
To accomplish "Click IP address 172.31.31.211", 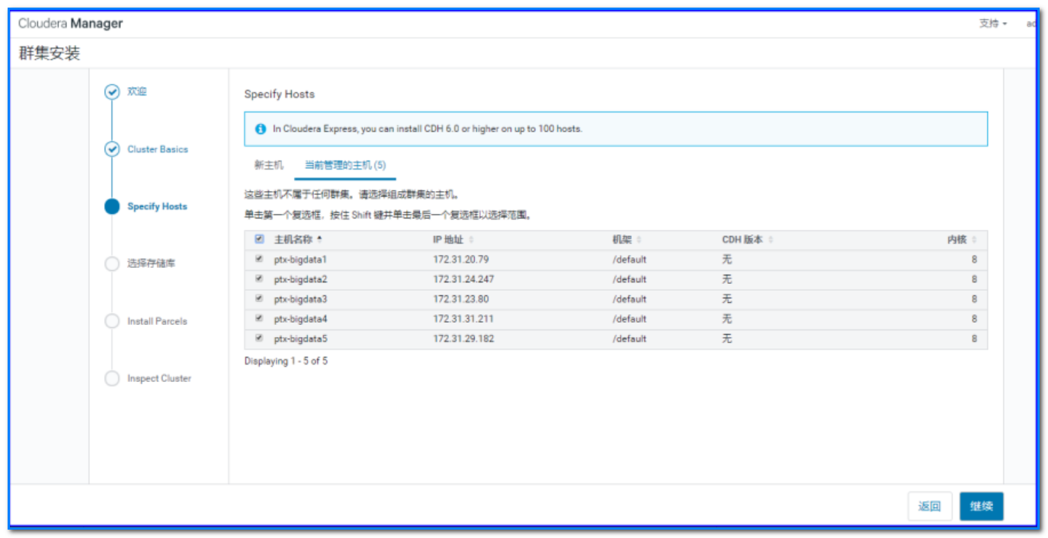I will [x=463, y=319].
